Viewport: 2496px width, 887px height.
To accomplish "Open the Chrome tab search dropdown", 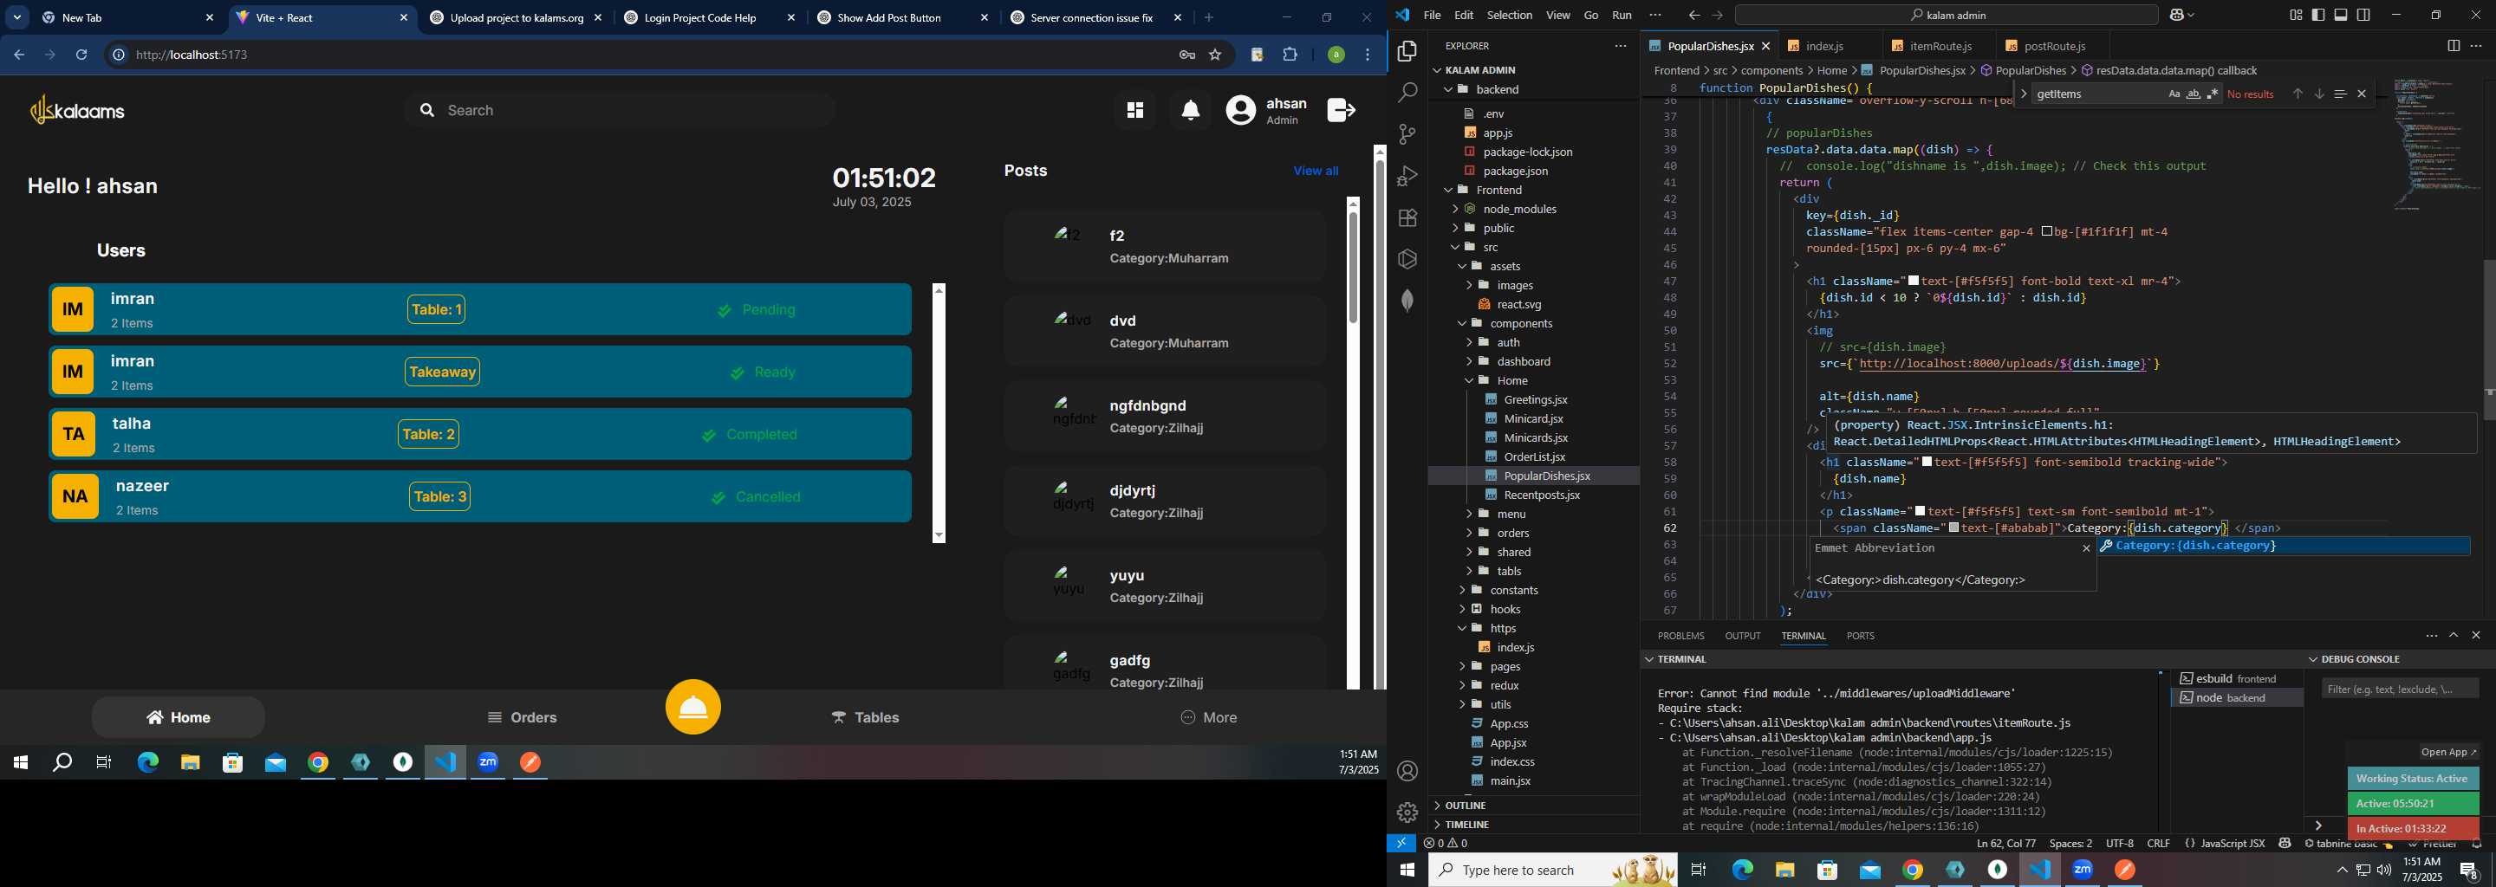I will click(x=17, y=17).
